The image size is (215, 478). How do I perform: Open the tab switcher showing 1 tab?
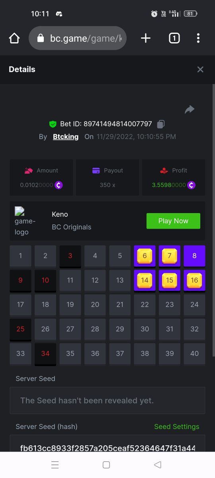tap(174, 38)
